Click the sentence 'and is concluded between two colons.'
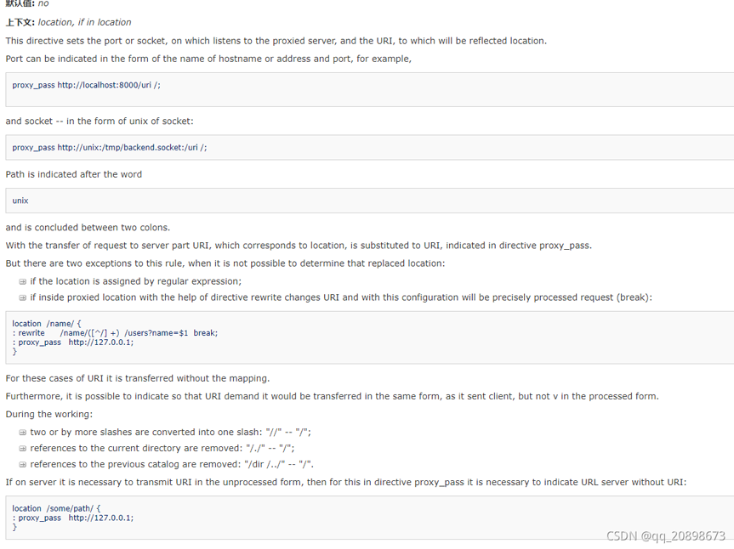The width and height of the screenshot is (734, 549). [x=88, y=228]
